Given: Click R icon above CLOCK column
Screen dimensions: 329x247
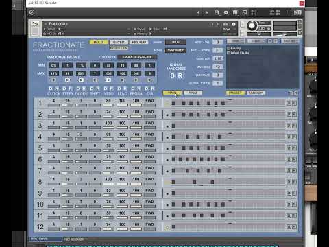Looking at the screenshot, I should click(57, 89).
